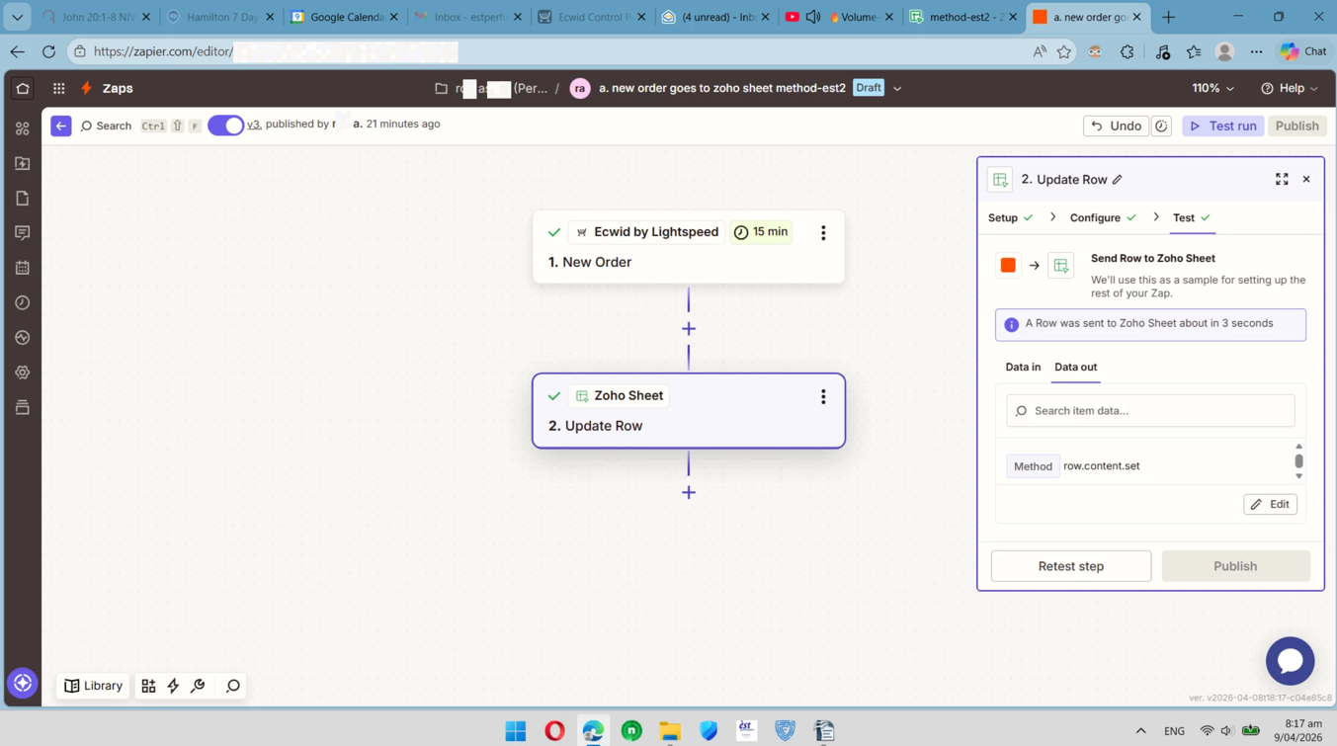Open the comments icon in left sidebar
The height and width of the screenshot is (746, 1337).
click(x=23, y=233)
